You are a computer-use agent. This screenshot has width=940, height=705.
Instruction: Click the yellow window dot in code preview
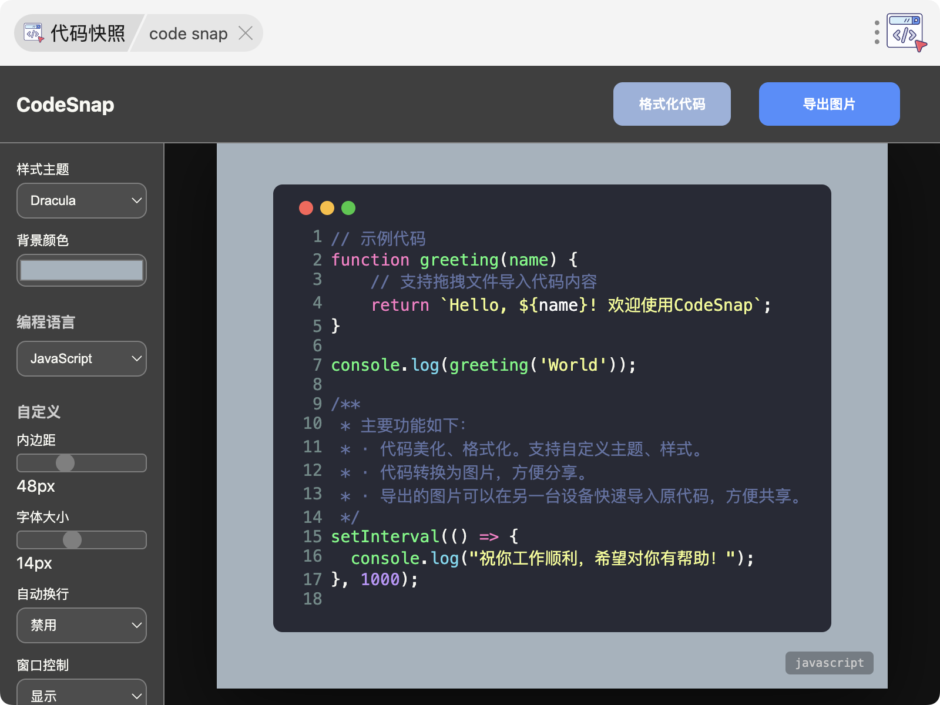[327, 208]
